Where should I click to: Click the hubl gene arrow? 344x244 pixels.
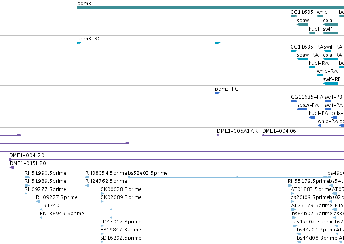point(312,33)
